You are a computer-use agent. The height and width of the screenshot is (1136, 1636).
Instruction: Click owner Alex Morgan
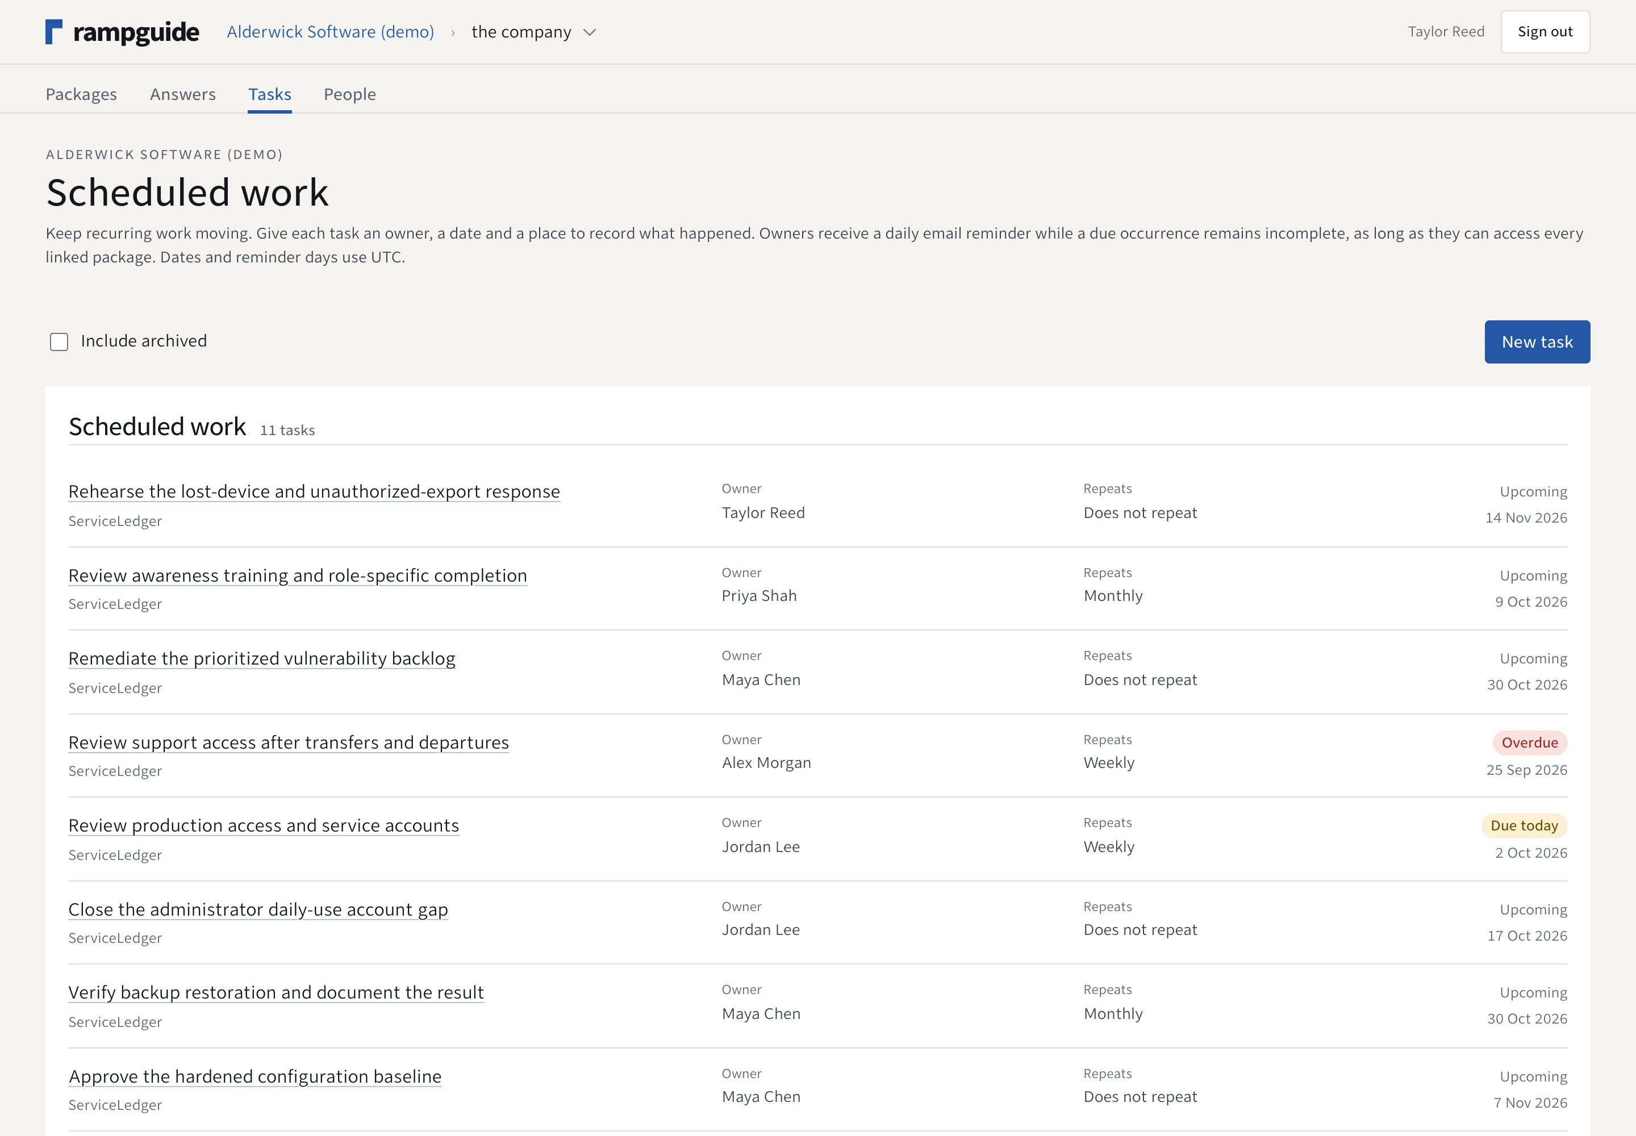[766, 762]
